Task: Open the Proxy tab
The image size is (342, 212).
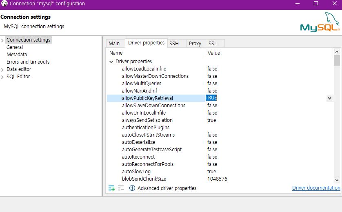Action: coord(195,43)
